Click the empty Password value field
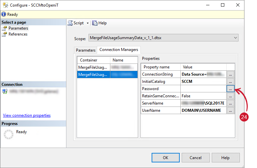The width and height of the screenshot is (257, 168). [203, 89]
